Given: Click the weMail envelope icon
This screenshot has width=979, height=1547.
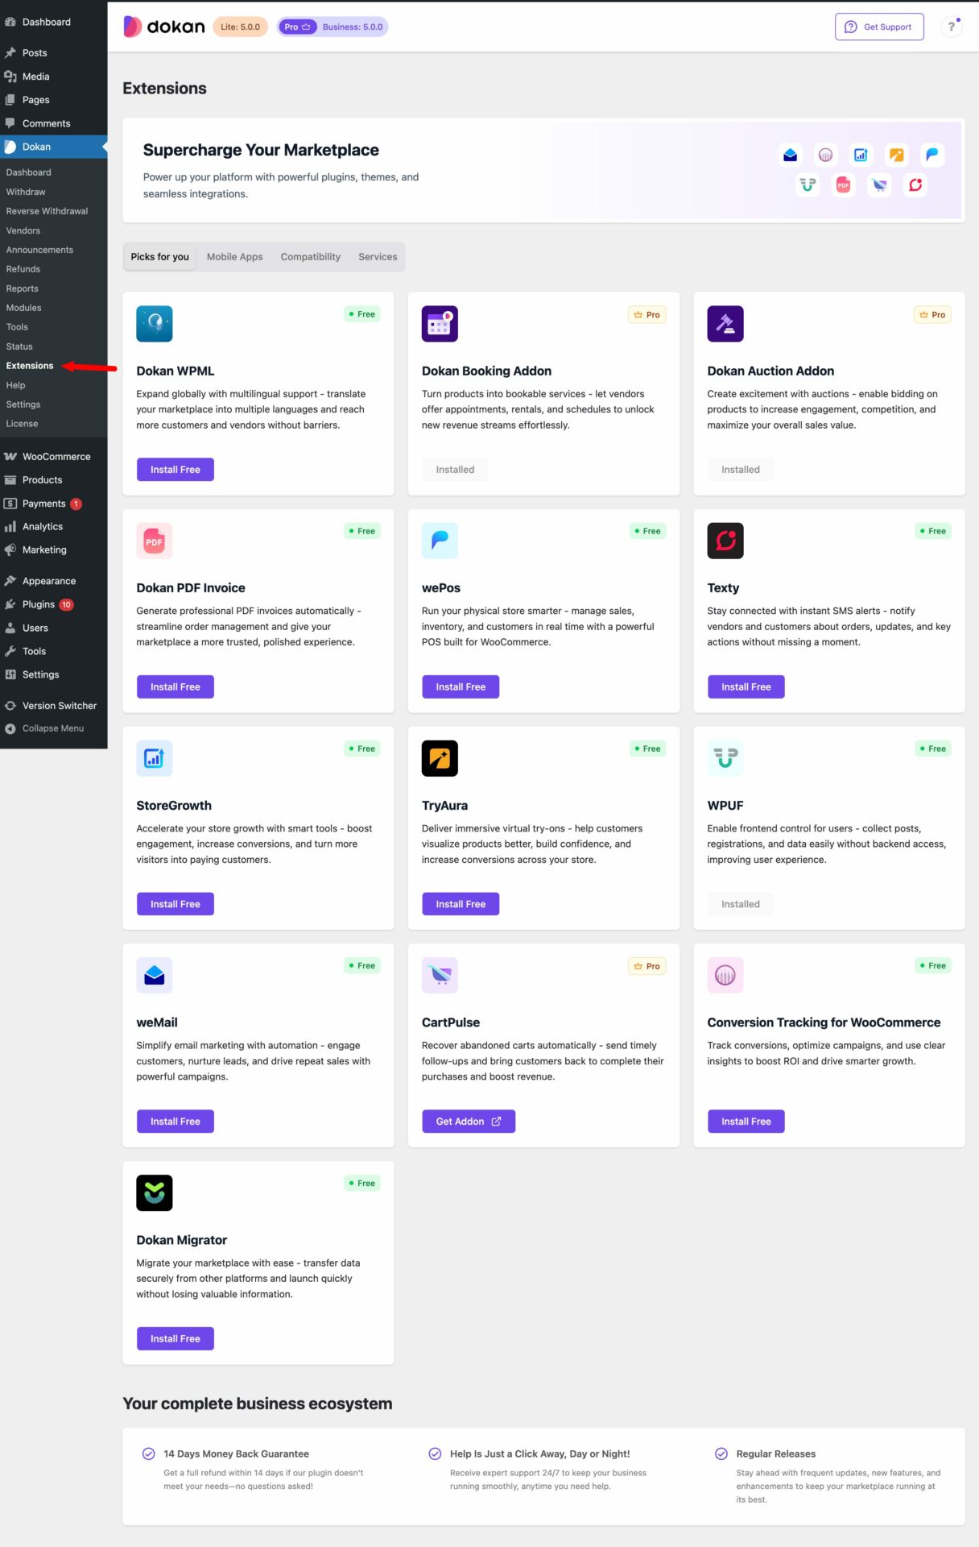Looking at the screenshot, I should click(x=155, y=976).
